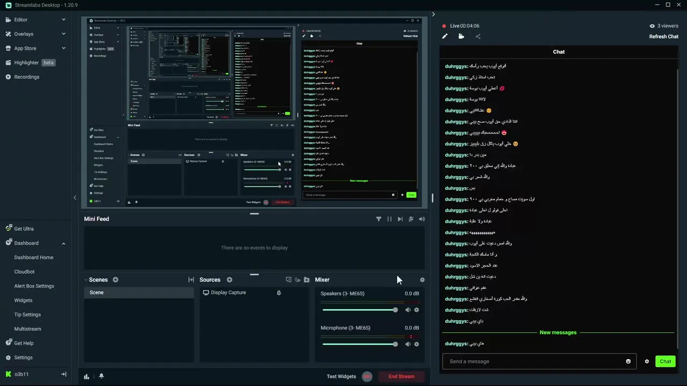Open scene transitions icon
Image resolution: width=687 pixels, height=386 pixels.
click(191, 280)
